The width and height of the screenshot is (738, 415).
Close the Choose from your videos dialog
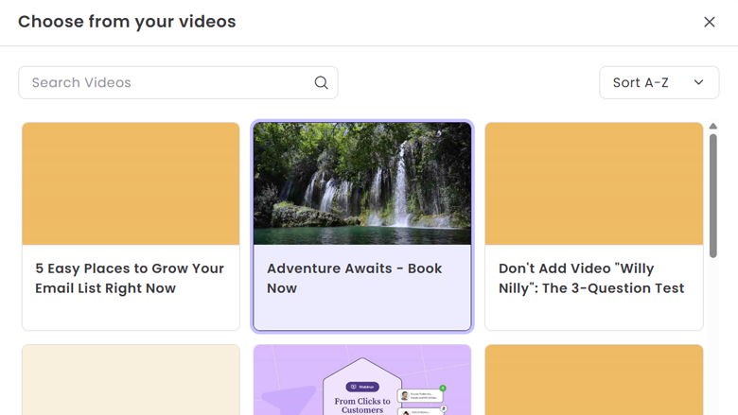(x=709, y=22)
